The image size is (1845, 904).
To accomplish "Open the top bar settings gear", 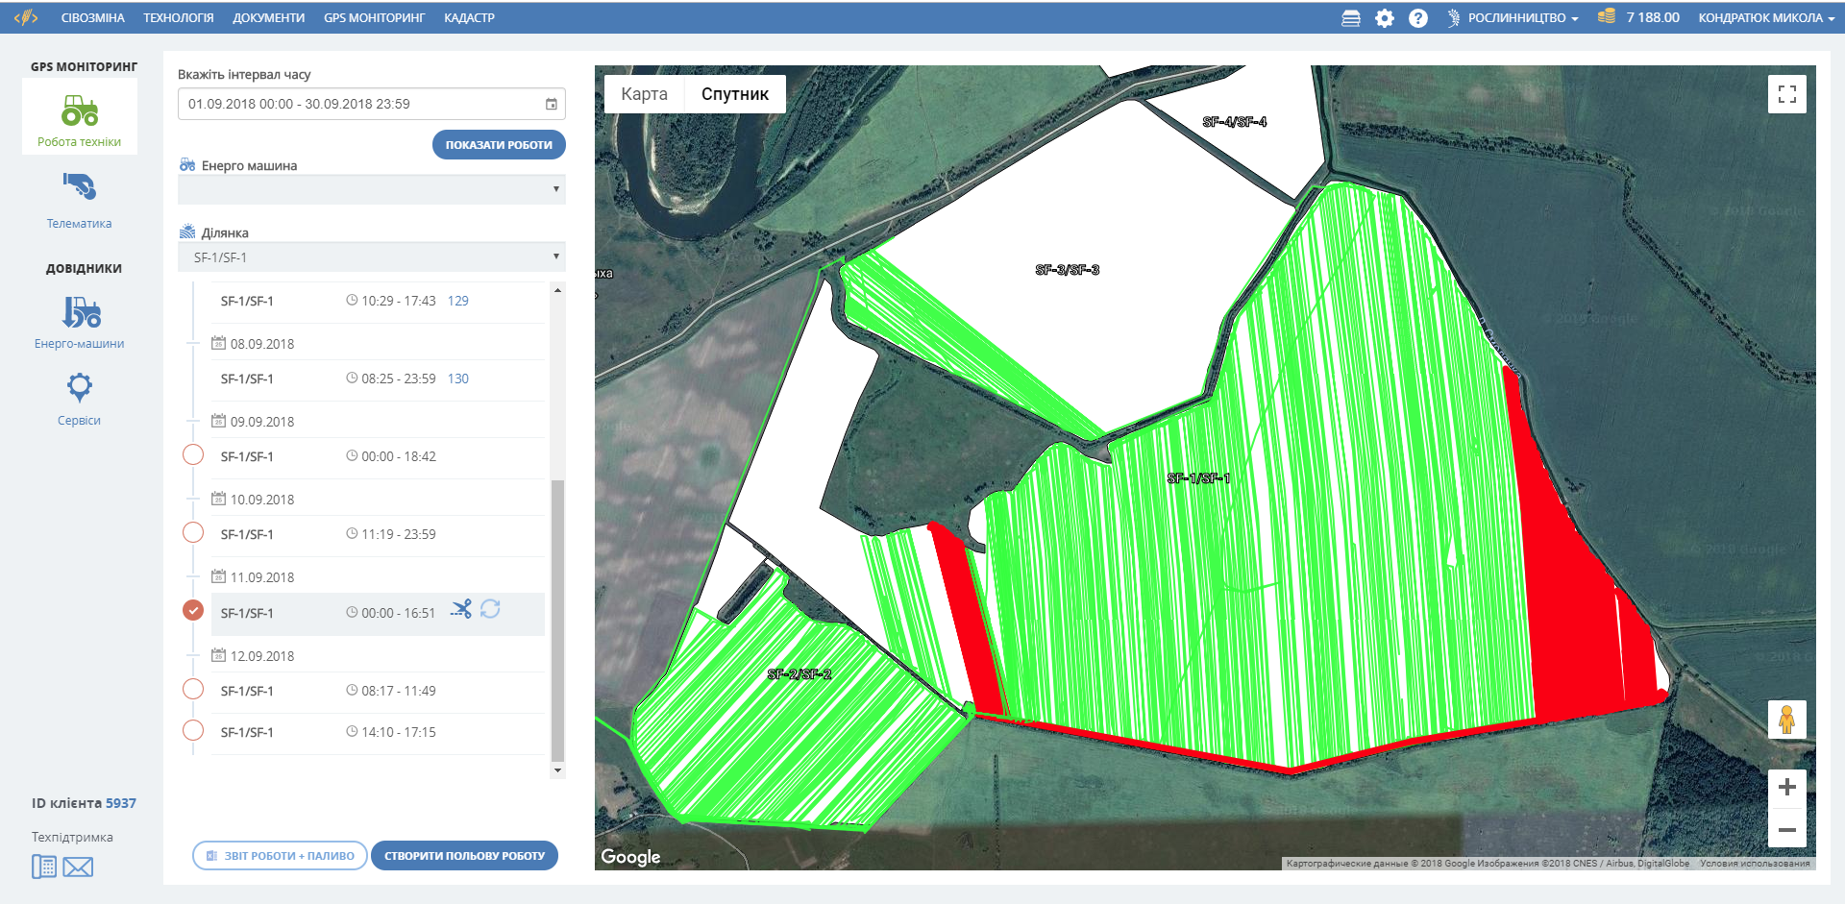I will point(1384,18).
